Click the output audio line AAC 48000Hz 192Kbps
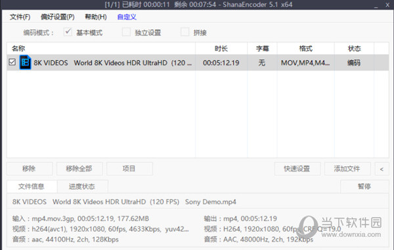 [259, 240]
